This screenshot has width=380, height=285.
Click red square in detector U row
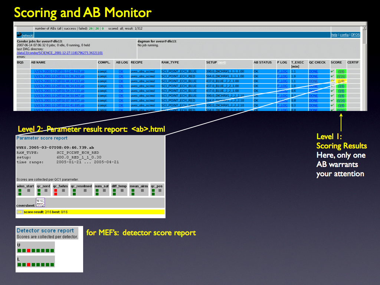pyautogui.click(x=29, y=250)
